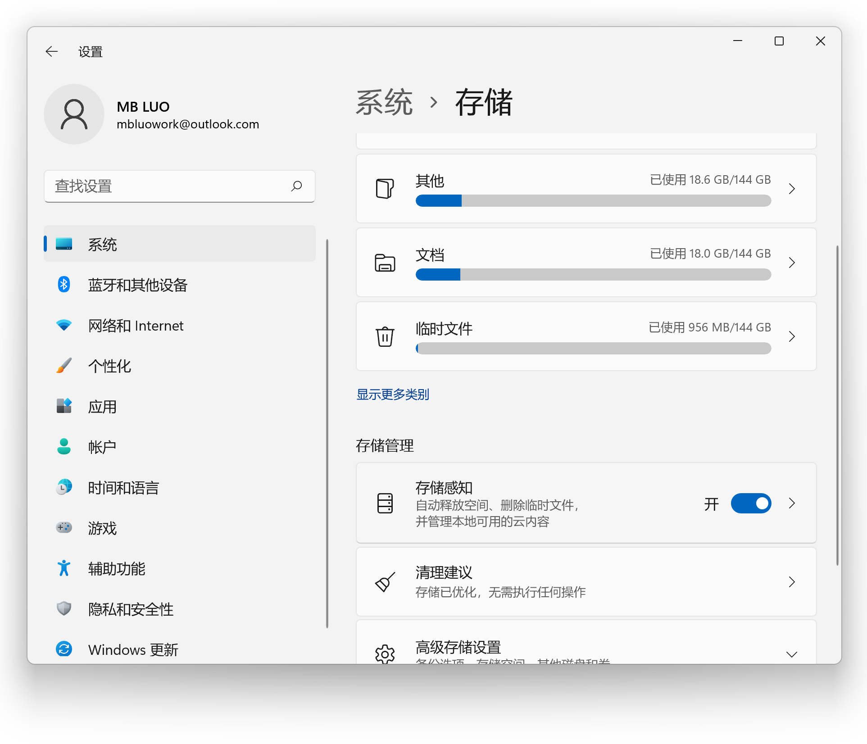Click the MB LUO user name

(143, 107)
